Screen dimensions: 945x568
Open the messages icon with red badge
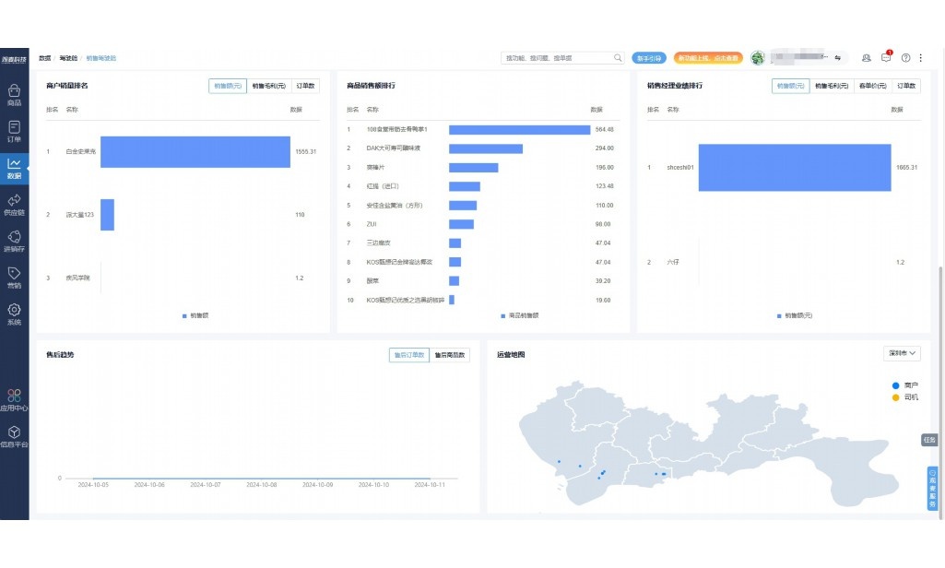pos(887,56)
